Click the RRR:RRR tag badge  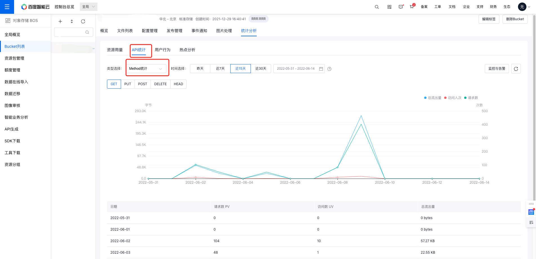pyautogui.click(x=258, y=19)
